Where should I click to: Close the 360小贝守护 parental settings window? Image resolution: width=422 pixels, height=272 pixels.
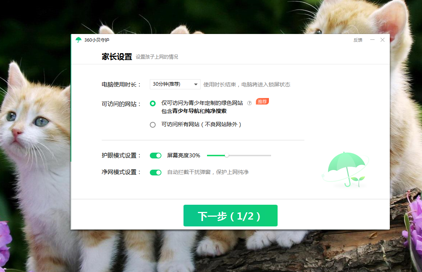tap(383, 40)
